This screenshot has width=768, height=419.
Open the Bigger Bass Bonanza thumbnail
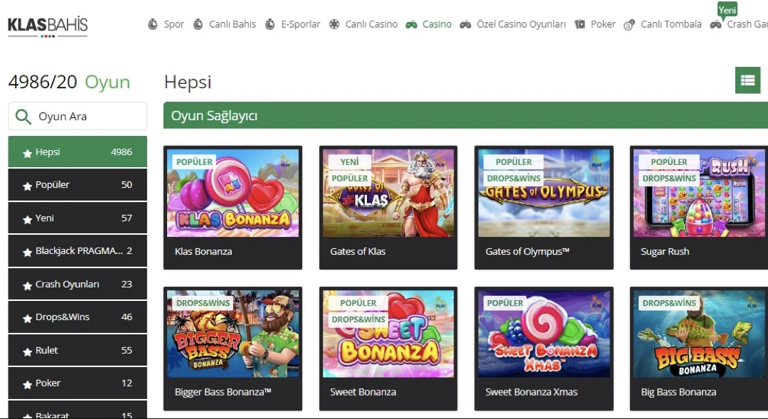pyautogui.click(x=233, y=334)
